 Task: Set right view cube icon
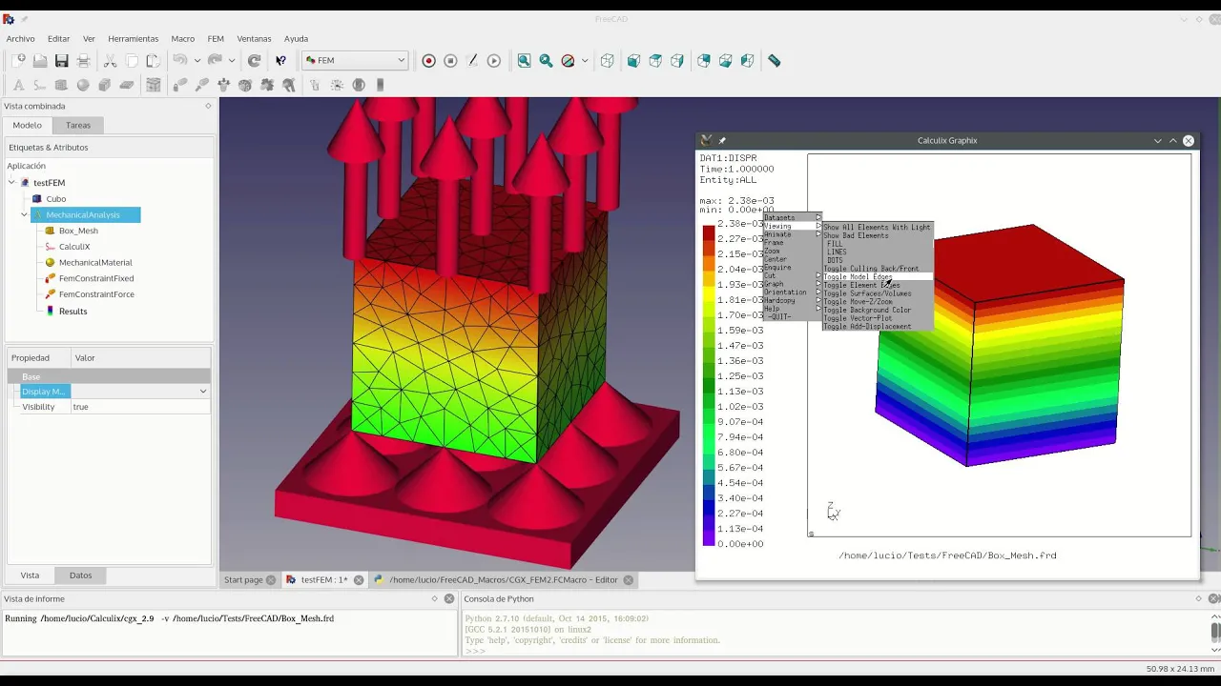pyautogui.click(x=677, y=60)
